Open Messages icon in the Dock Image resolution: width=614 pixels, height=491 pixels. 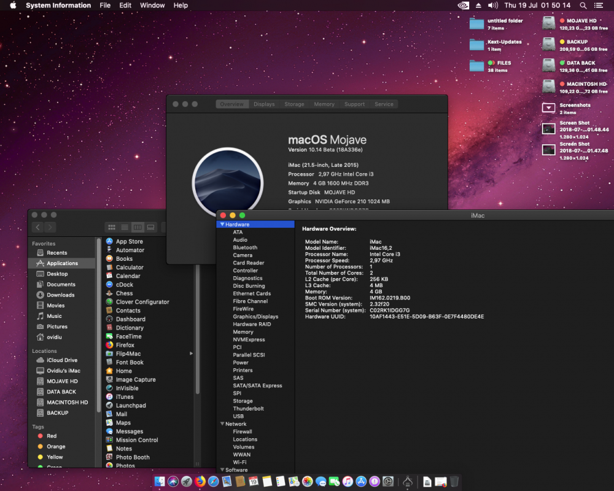[x=321, y=481]
